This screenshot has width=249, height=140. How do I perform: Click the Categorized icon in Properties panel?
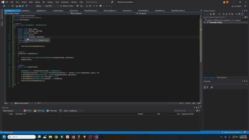(x=205, y=87)
